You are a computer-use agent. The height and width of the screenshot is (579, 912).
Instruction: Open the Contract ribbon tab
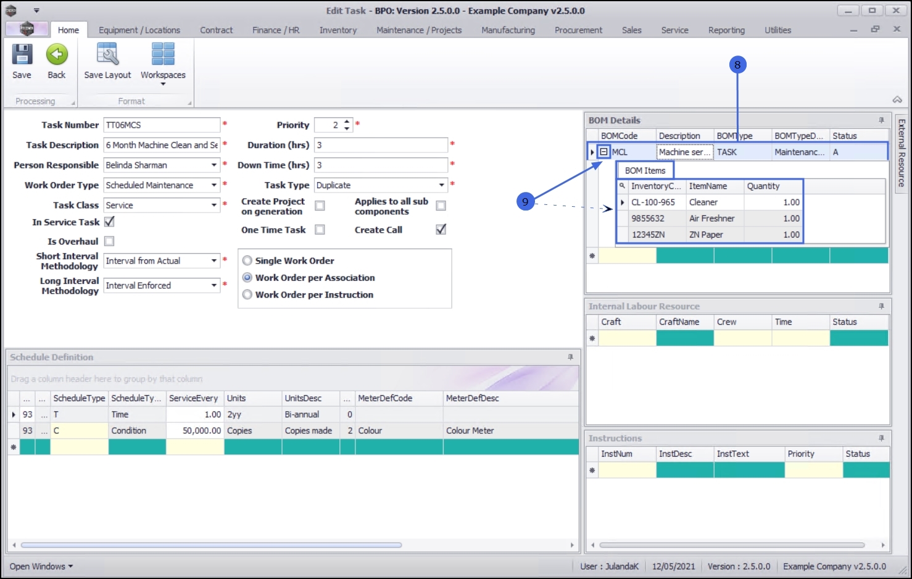[x=217, y=30]
